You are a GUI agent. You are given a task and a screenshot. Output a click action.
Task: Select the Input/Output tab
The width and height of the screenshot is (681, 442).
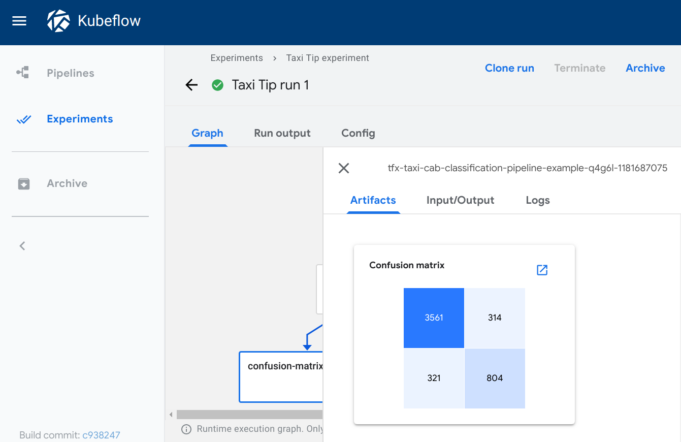pos(460,200)
